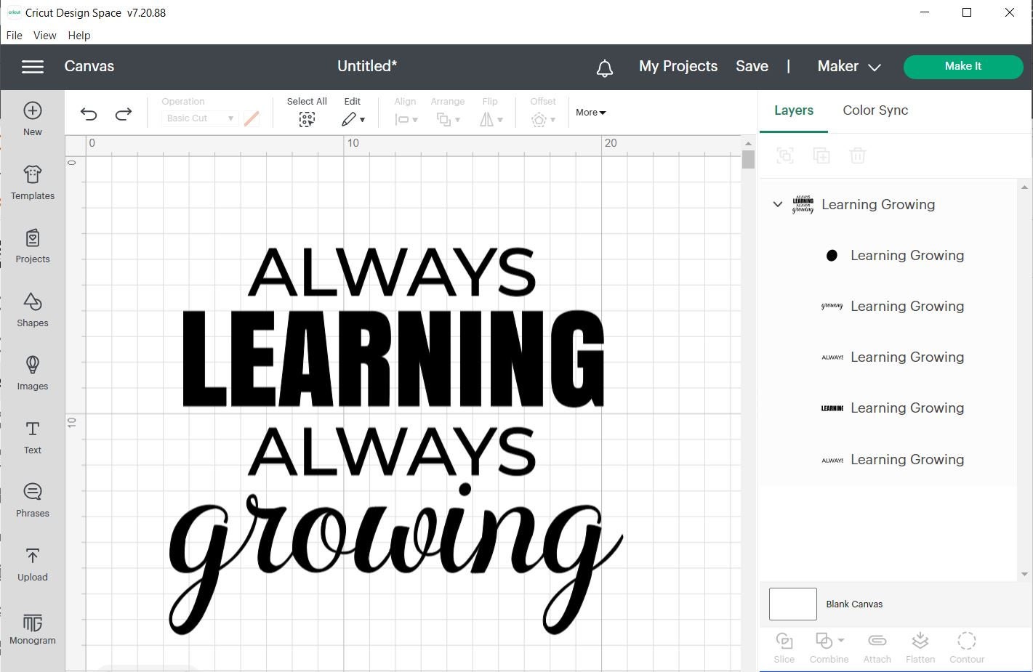Open the New project panel
Image resolution: width=1033 pixels, height=672 pixels.
pyautogui.click(x=32, y=118)
